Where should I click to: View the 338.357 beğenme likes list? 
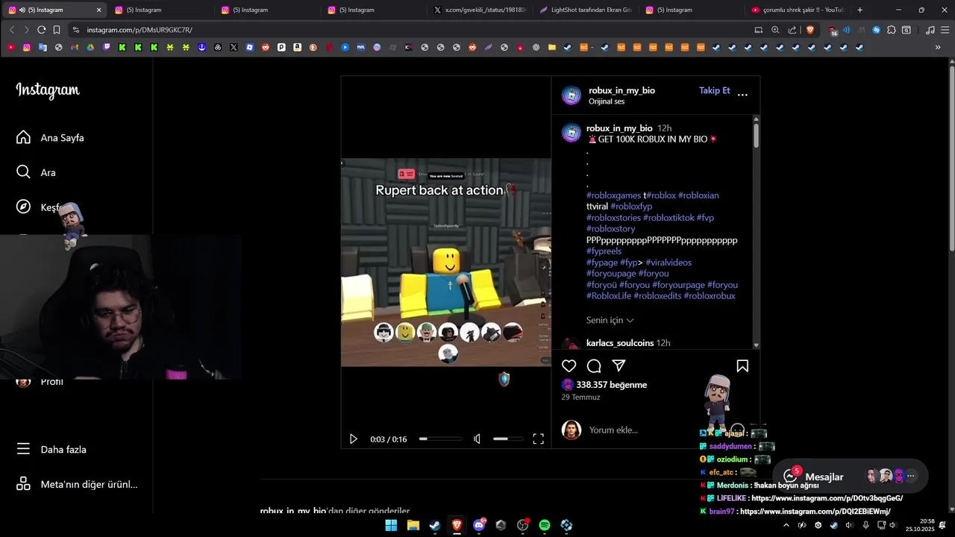click(611, 385)
